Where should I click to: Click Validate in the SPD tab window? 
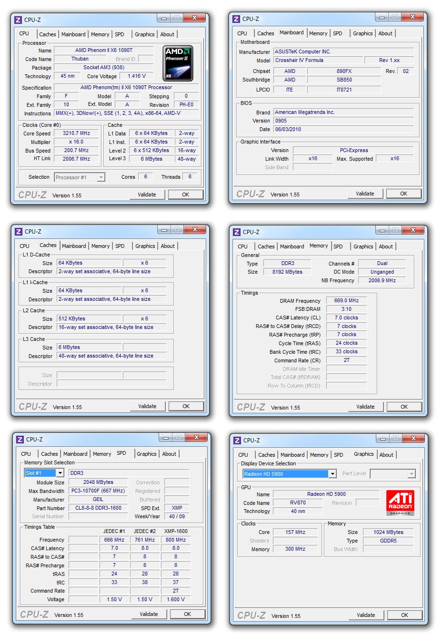tap(149, 614)
